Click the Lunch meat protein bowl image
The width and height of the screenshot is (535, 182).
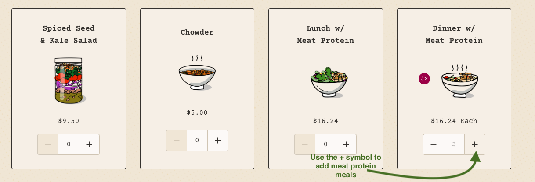329,82
